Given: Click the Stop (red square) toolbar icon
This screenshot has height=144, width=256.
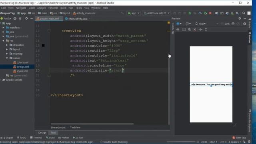Looking at the screenshot, I should (210, 13).
